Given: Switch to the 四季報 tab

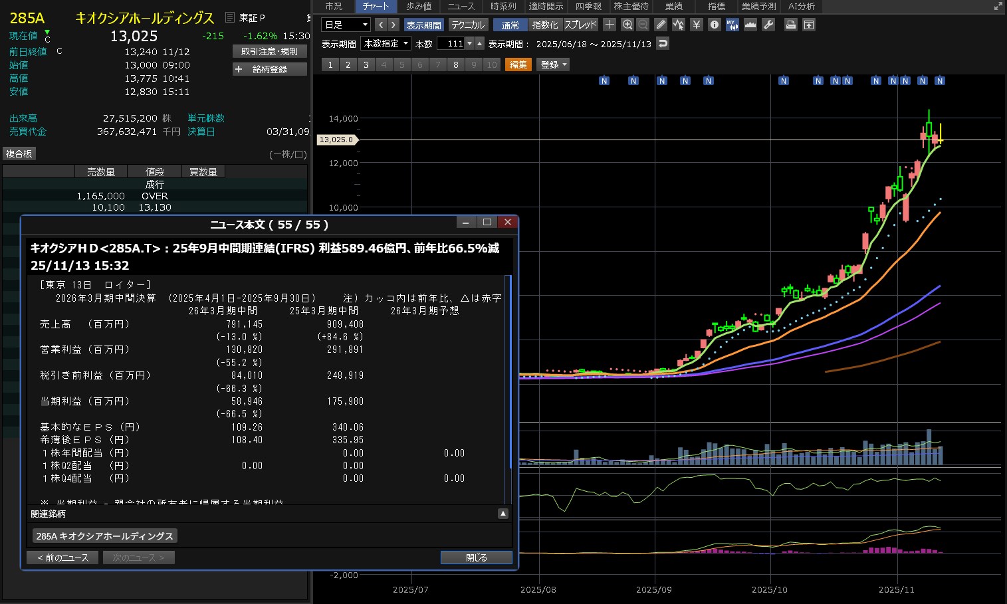Looking at the screenshot, I should point(588,6).
